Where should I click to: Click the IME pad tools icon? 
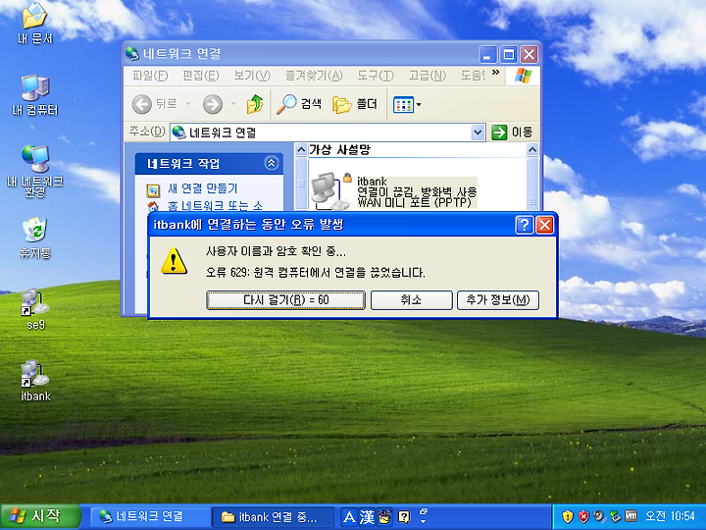(384, 516)
